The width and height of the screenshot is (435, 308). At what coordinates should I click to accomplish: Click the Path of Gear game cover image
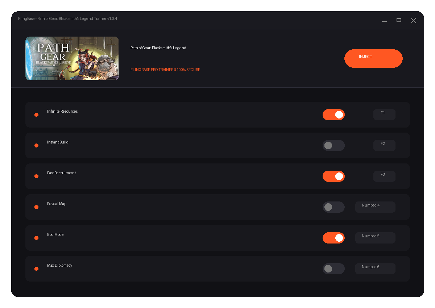click(72, 58)
